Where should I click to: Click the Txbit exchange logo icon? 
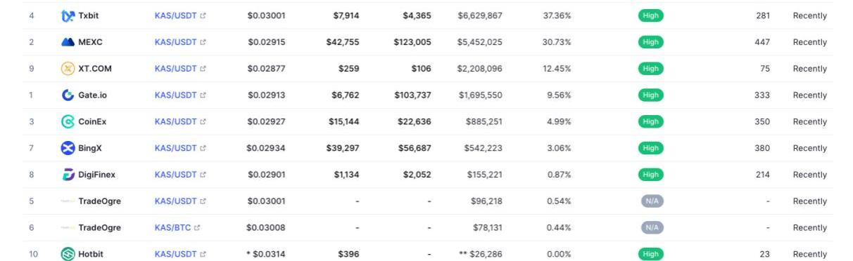click(x=68, y=15)
